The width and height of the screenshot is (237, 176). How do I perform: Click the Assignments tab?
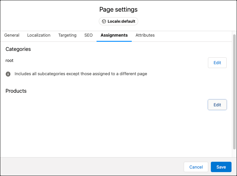pyautogui.click(x=114, y=35)
